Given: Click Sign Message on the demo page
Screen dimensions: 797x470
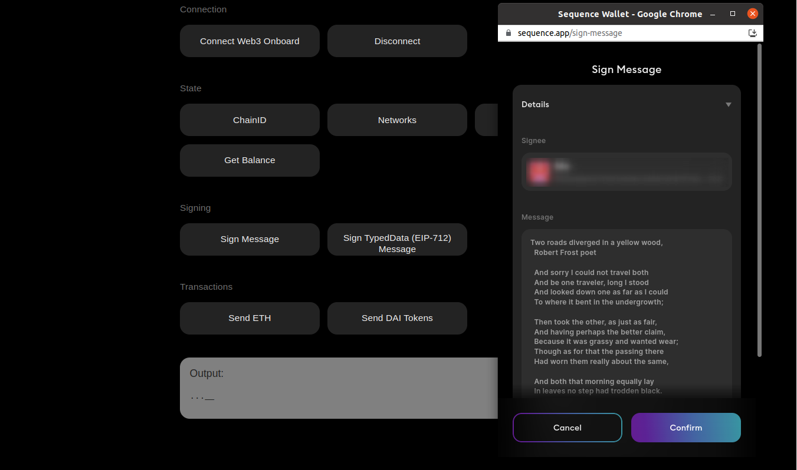Looking at the screenshot, I should tap(250, 239).
